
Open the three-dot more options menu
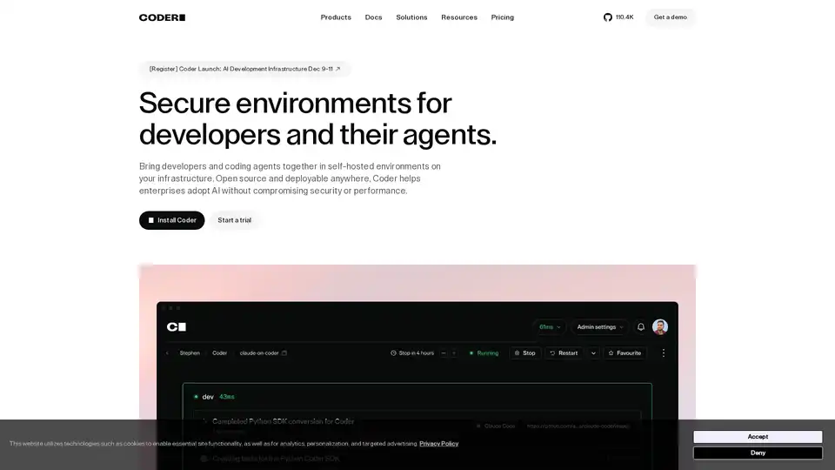664,353
